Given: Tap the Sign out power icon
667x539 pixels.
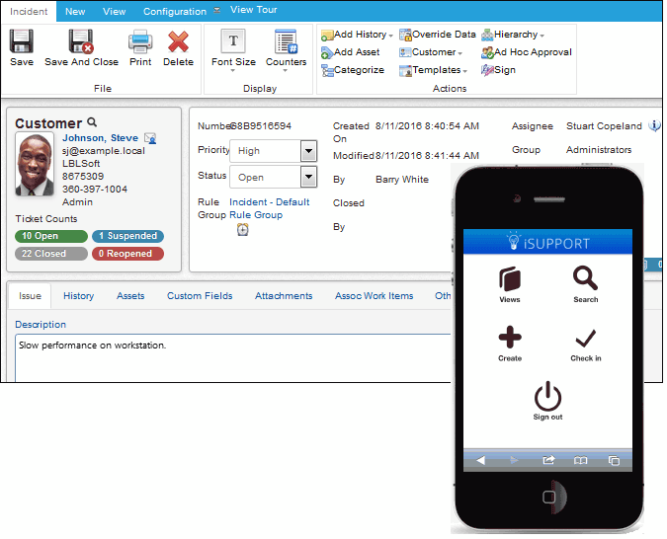Looking at the screenshot, I should pyautogui.click(x=547, y=395).
